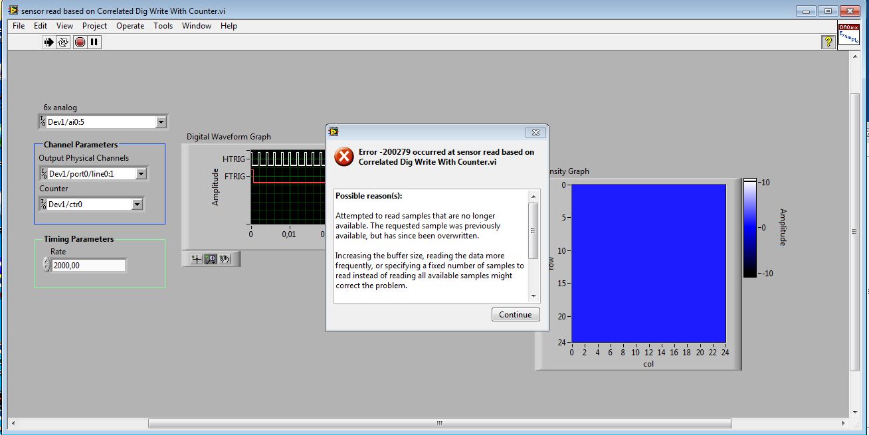This screenshot has height=435, width=869.
Task: Click the blue Intensity Graph plot area
Action: click(648, 263)
